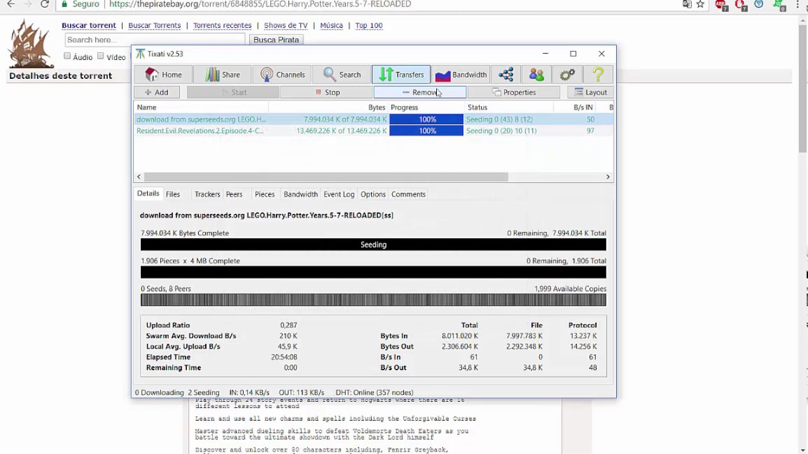Select the Resident.Evil.Revelations.2 transfer row
The image size is (808, 454).
coord(373,131)
